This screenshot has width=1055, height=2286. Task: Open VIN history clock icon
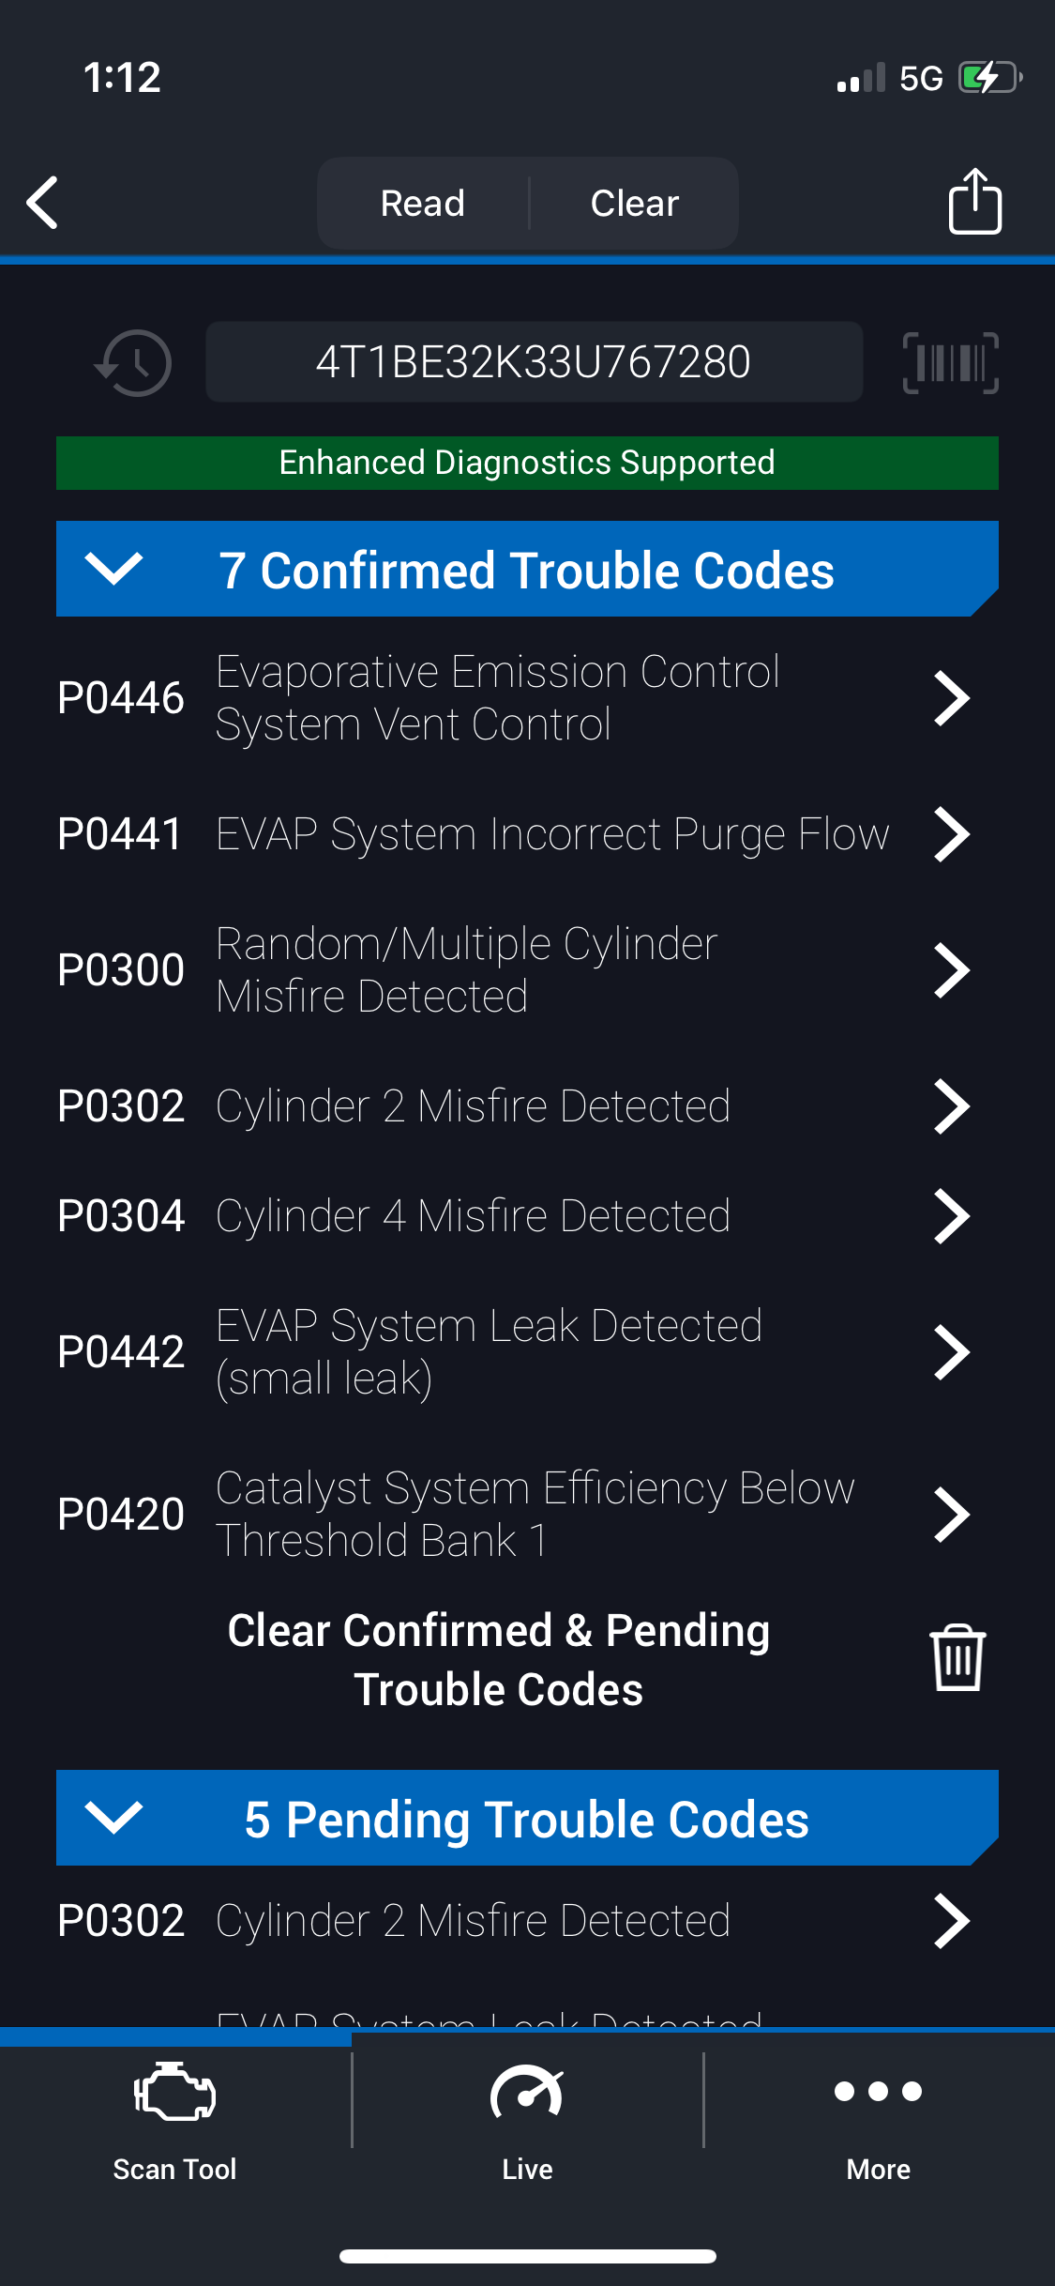133,363
